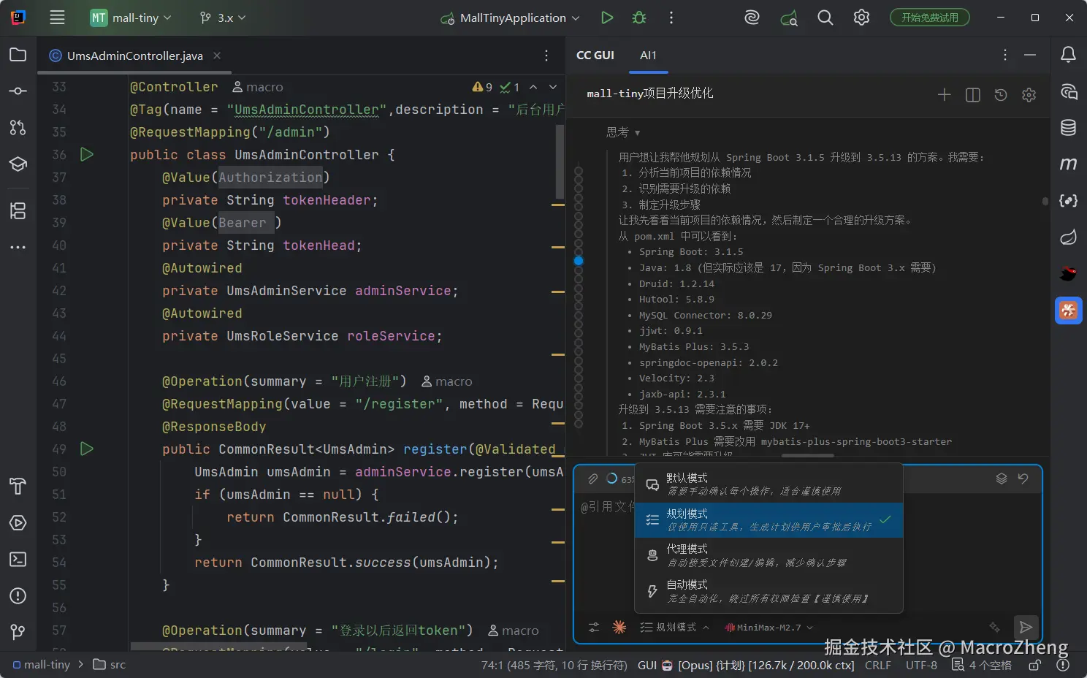Open the Spring leaf tool window

(x=1068, y=237)
